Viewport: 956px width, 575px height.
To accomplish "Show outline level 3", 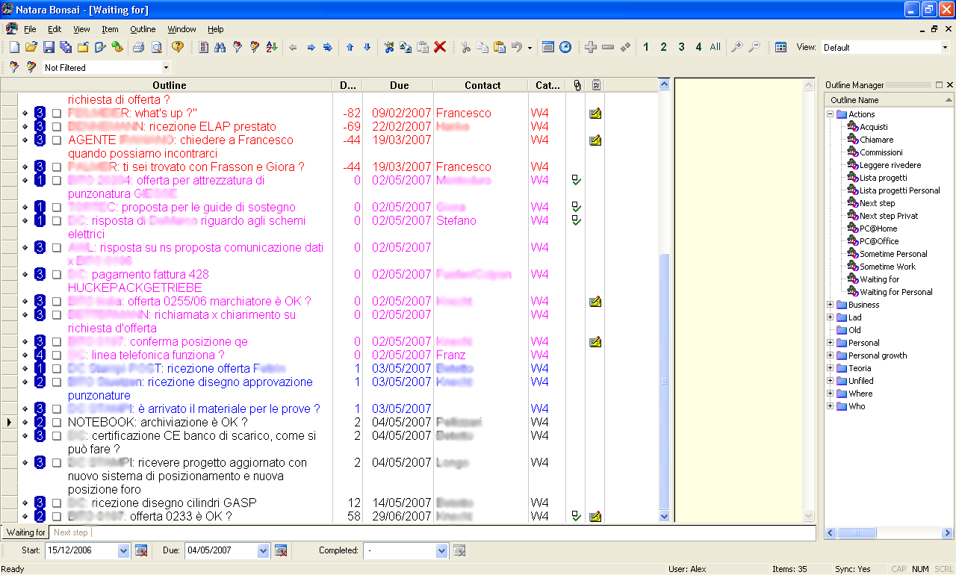I will 681,47.
